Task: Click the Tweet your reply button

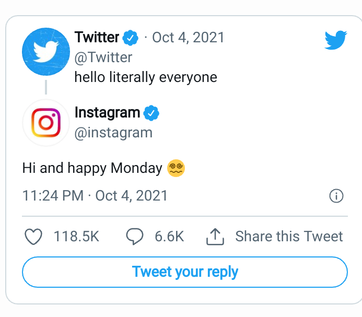Action: 185,272
